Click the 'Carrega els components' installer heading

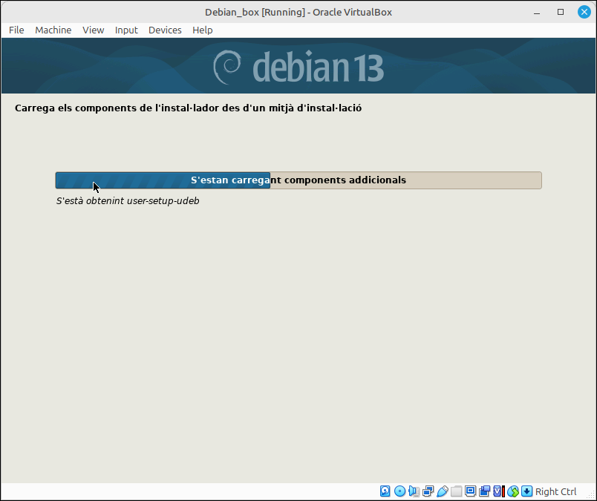188,108
